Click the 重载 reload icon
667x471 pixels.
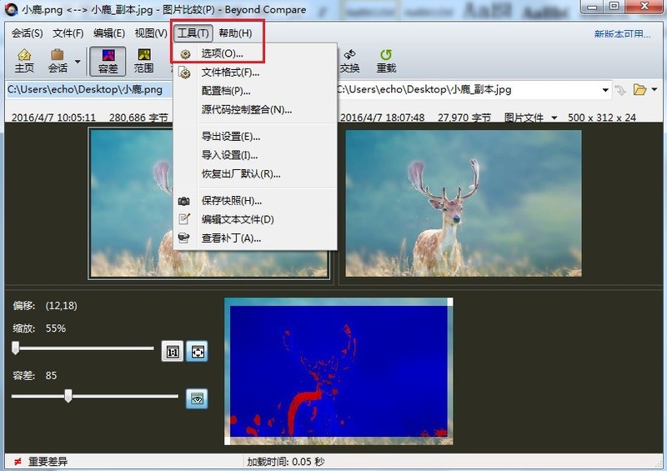click(x=386, y=61)
